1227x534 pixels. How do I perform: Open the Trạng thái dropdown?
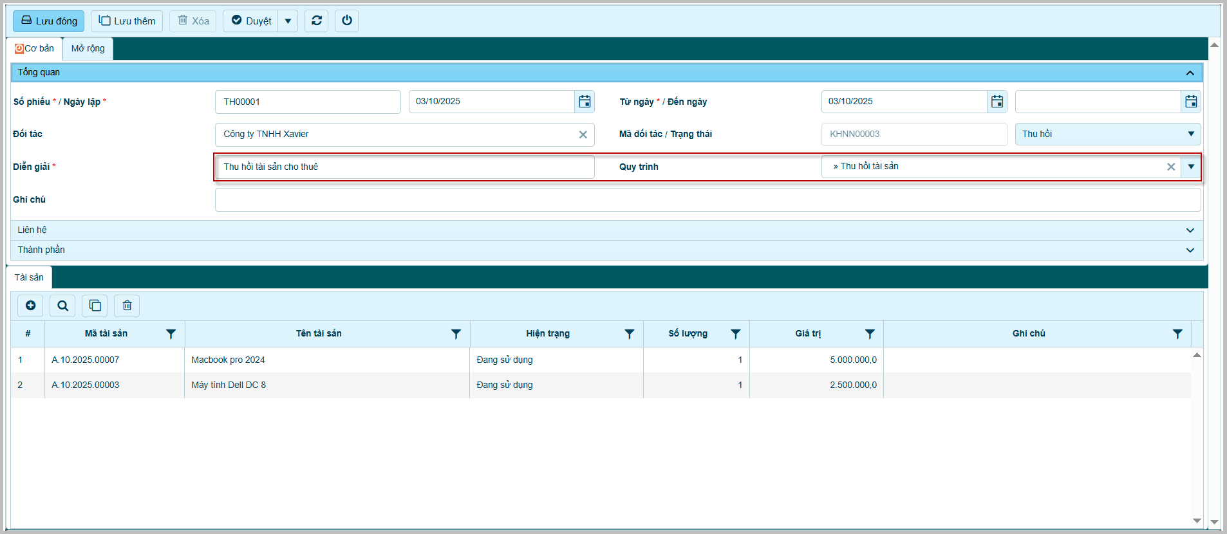1190,134
